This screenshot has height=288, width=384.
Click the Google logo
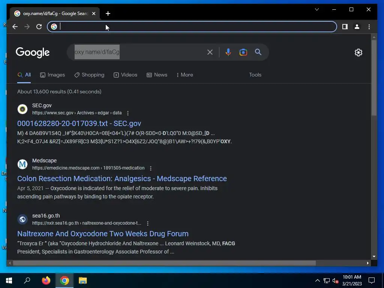pyautogui.click(x=33, y=52)
